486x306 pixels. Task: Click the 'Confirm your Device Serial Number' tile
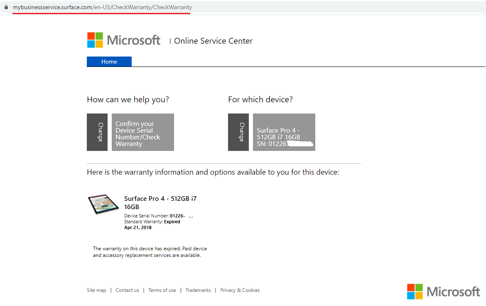[142, 132]
